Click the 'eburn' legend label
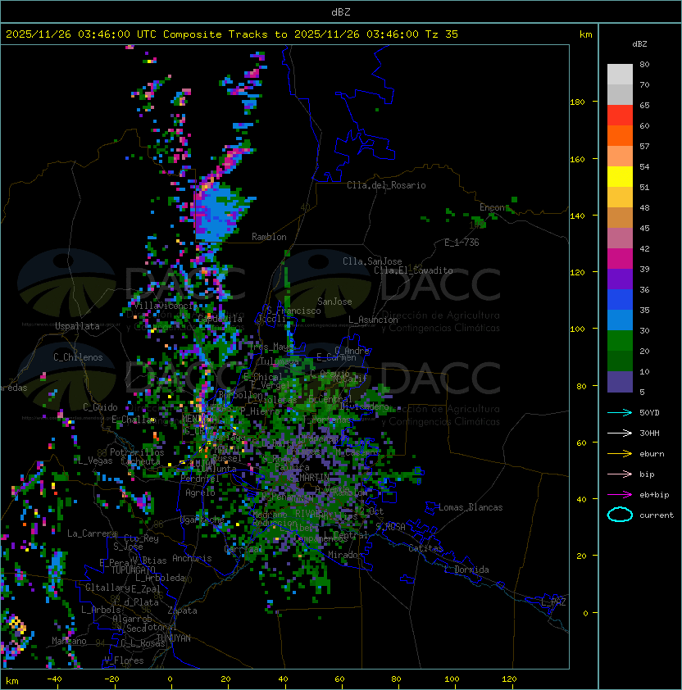 [652, 454]
